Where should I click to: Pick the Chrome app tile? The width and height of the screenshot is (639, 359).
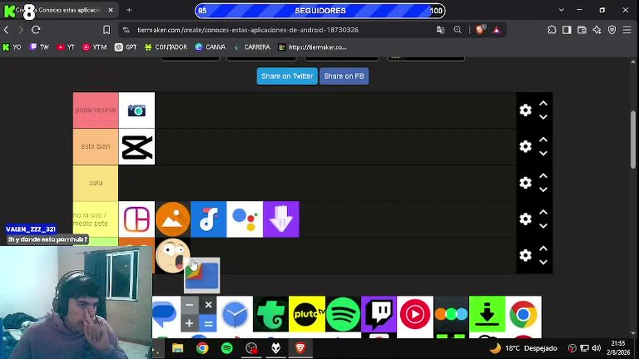(x=523, y=314)
